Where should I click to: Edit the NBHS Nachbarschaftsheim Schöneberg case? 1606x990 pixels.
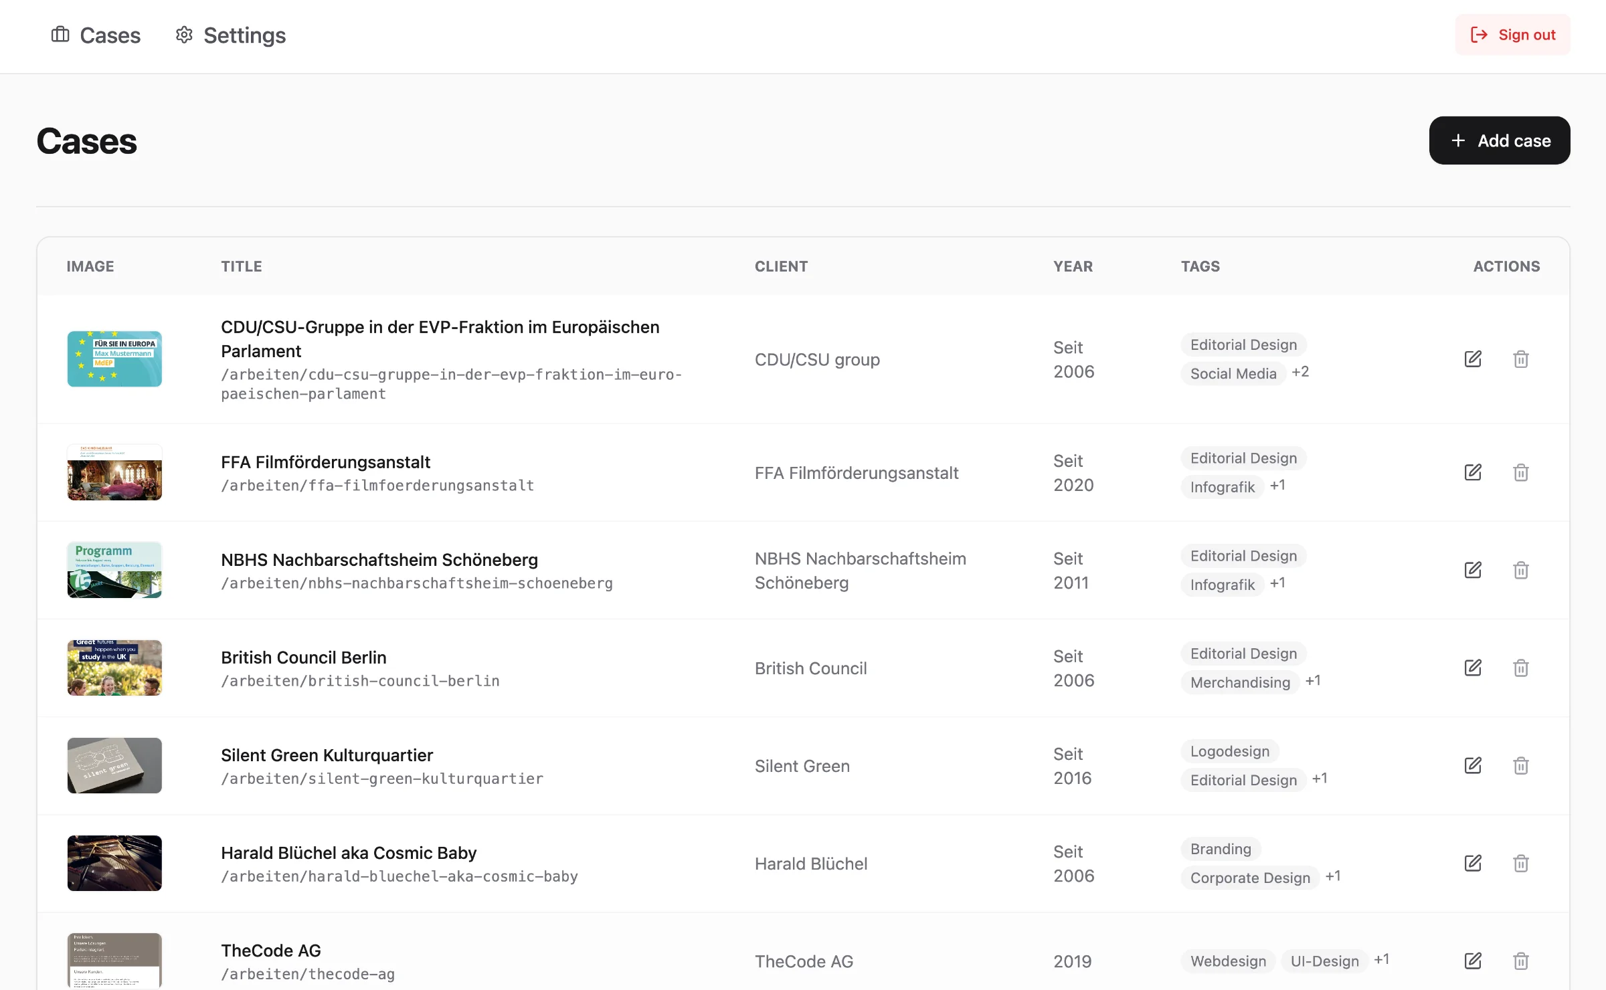coord(1473,570)
